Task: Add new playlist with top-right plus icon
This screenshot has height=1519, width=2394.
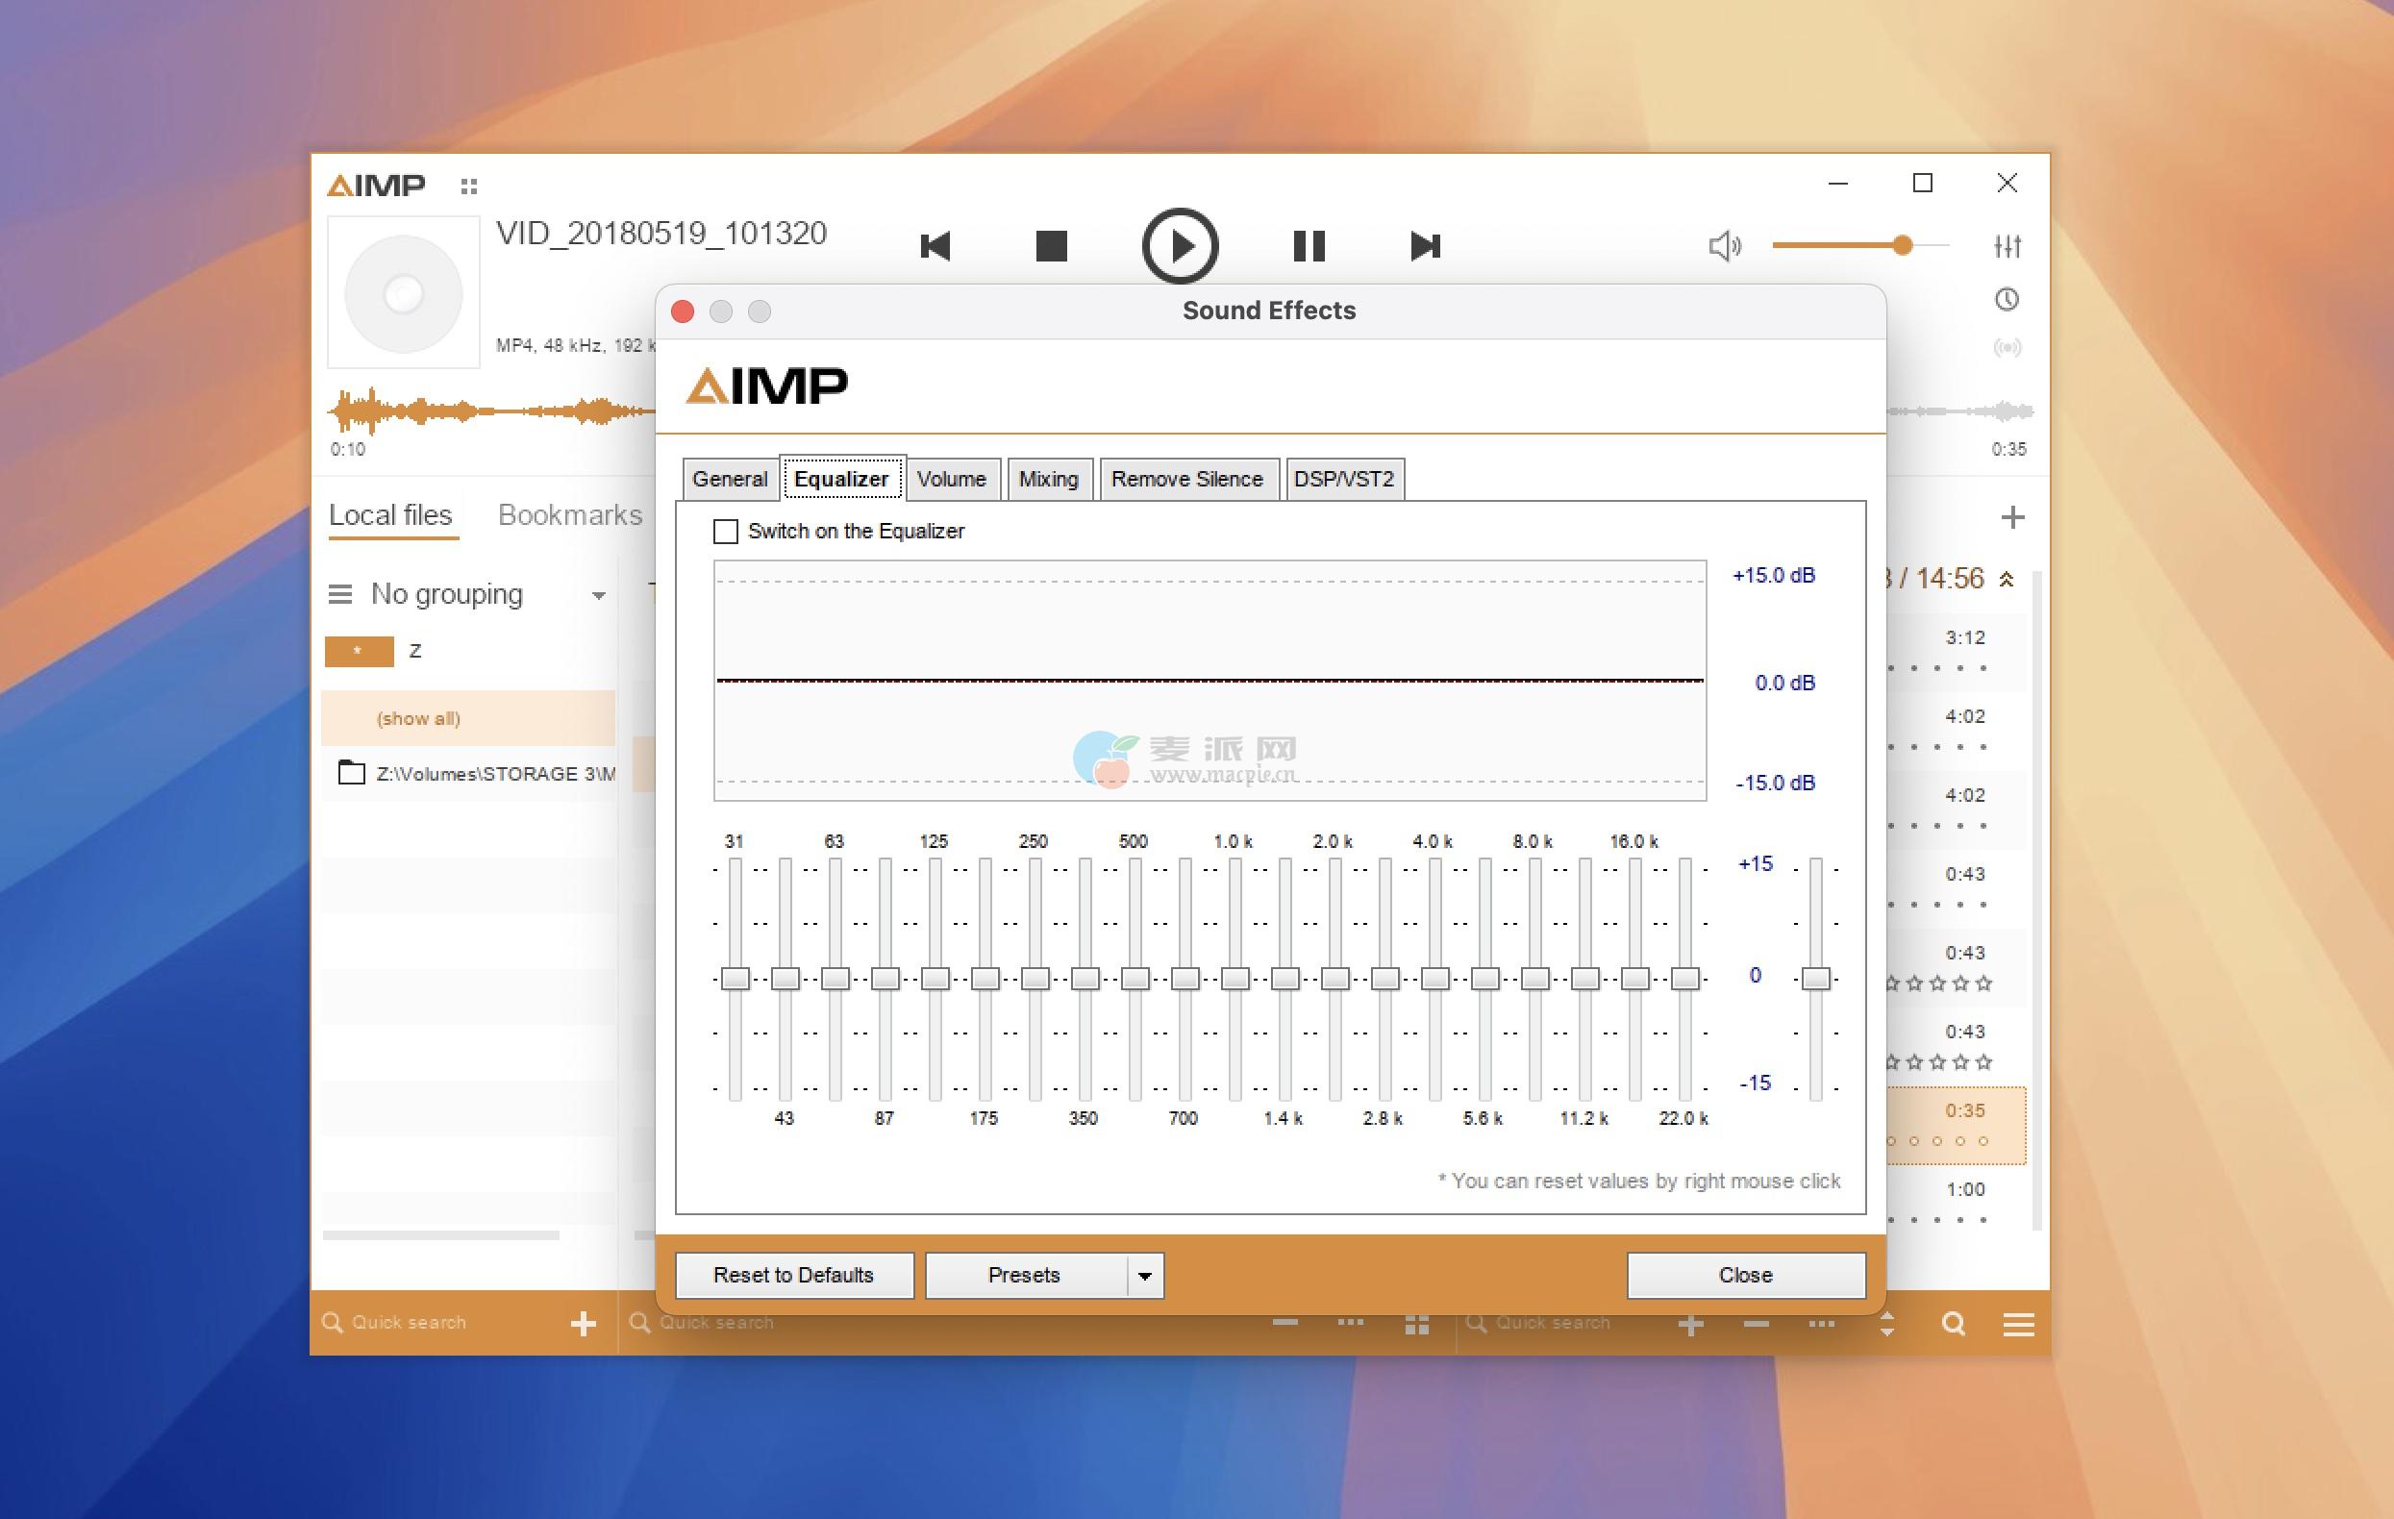Action: (x=2012, y=517)
